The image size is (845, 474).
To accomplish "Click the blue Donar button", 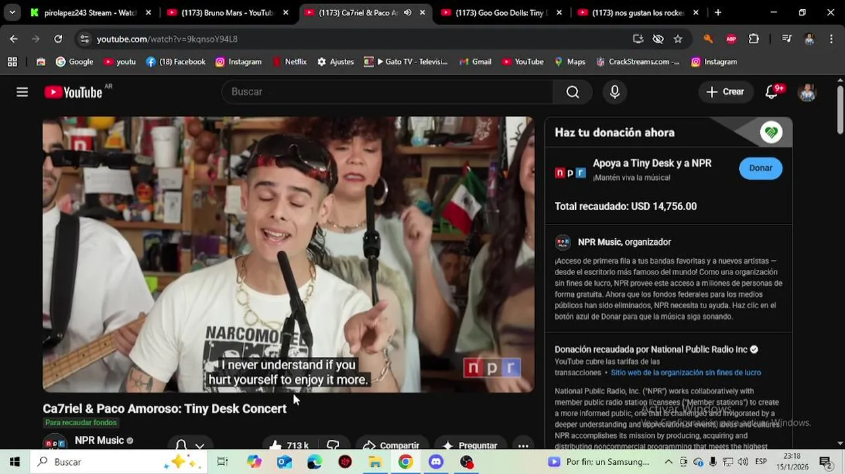I will click(761, 169).
